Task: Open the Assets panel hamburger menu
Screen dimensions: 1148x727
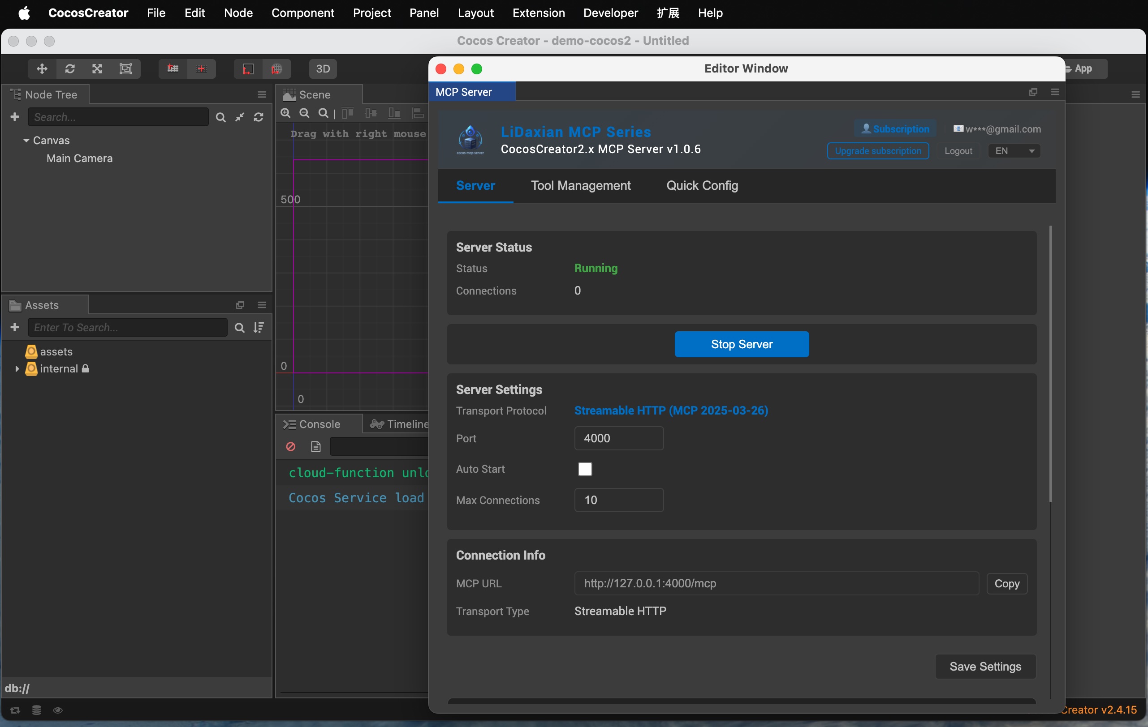Action: pyautogui.click(x=262, y=305)
